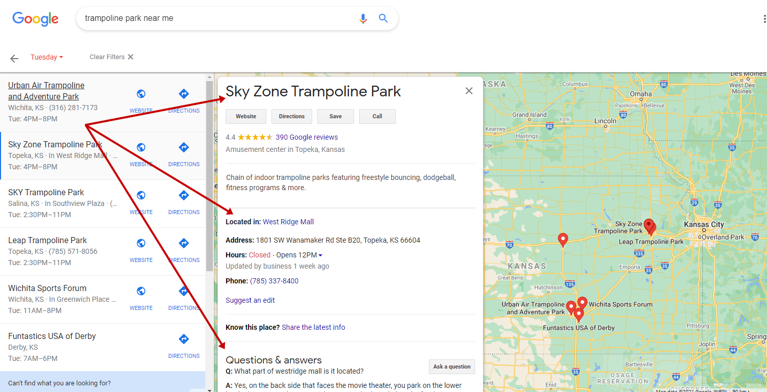This screenshot has height=392, width=767.
Task: Open SKY Trampoline Park website icon
Action: click(141, 195)
